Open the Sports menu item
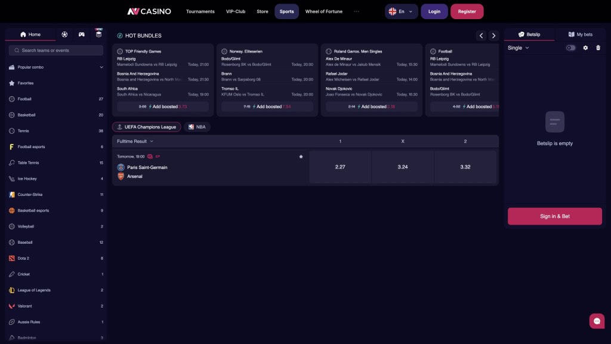Viewport: 611px width, 344px height. pyautogui.click(x=287, y=11)
